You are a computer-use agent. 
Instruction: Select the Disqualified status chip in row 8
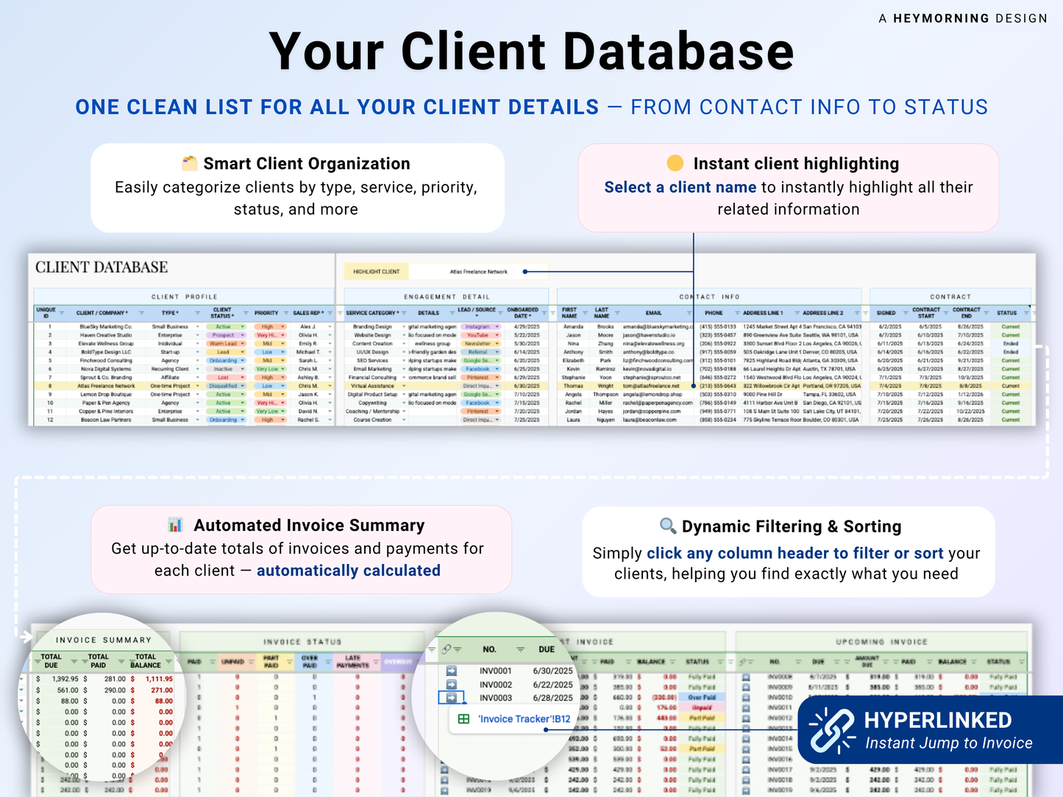click(x=224, y=386)
